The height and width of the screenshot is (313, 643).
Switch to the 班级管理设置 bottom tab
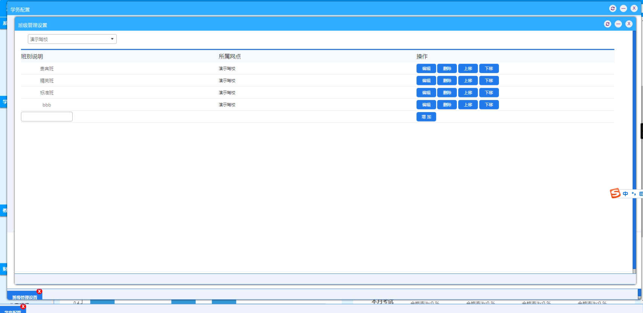click(24, 297)
